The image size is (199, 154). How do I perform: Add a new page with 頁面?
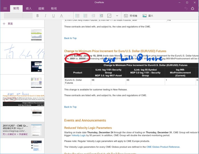8,24
